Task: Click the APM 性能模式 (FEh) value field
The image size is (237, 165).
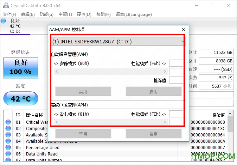Action: tap(176, 114)
